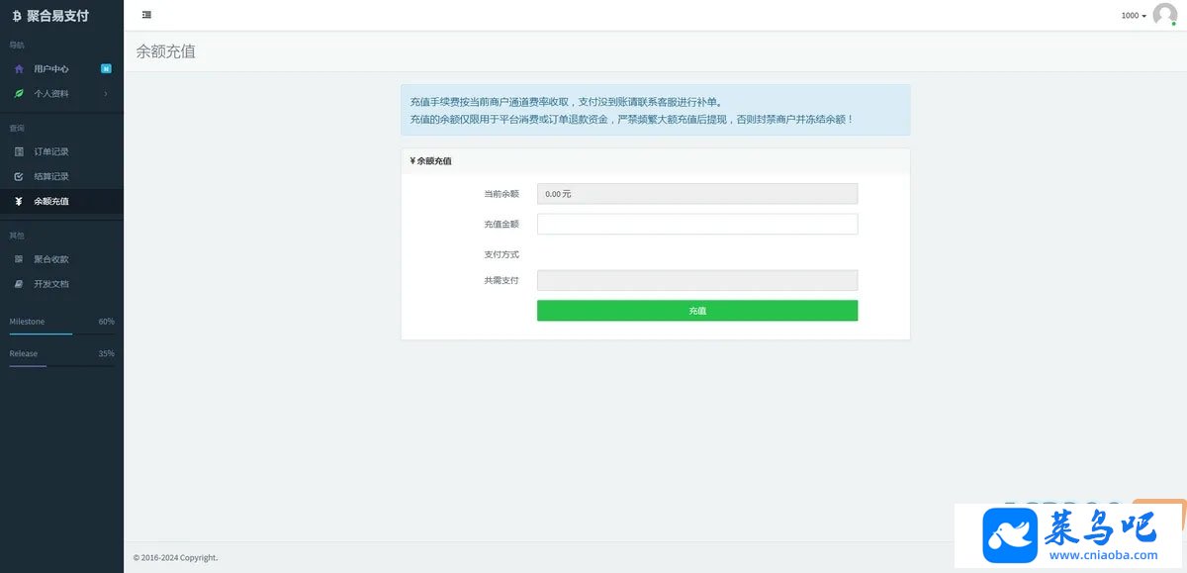1187x573 pixels.
Task: Click the book icon beside 开发文档
Action: pos(19,284)
